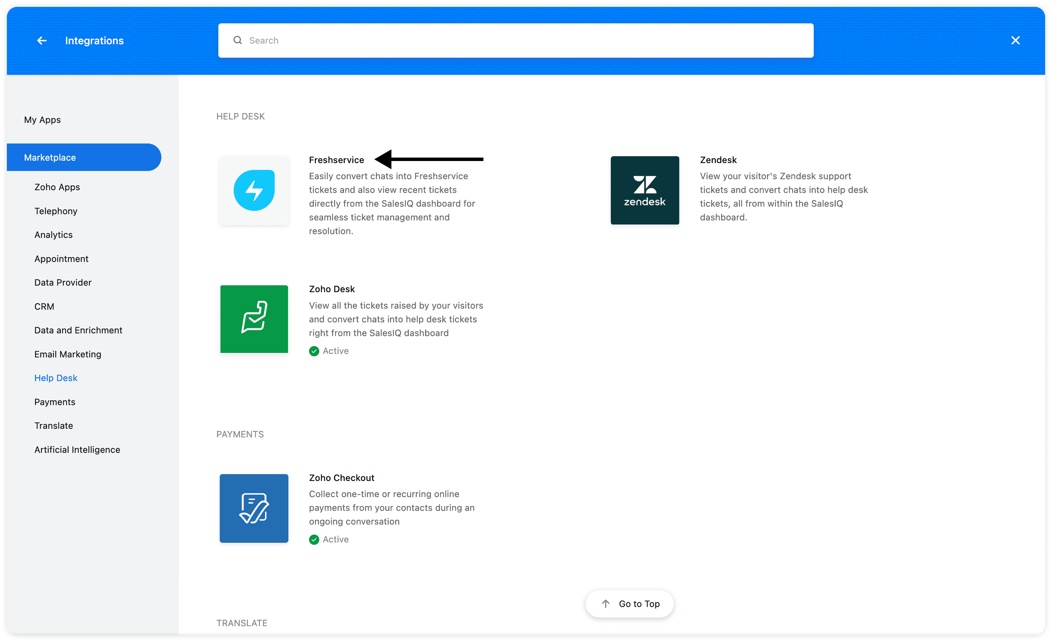This screenshot has height=642, width=1052.
Task: Select the Telephony category
Action: (x=56, y=211)
